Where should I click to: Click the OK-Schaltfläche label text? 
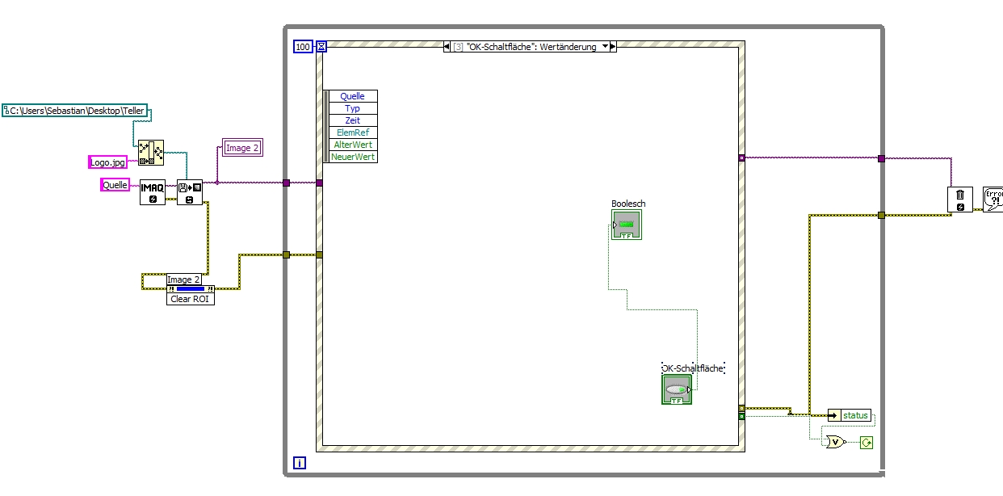coord(692,368)
